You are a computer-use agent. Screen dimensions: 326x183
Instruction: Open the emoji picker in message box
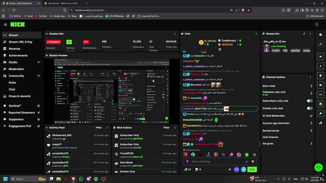tap(253, 162)
